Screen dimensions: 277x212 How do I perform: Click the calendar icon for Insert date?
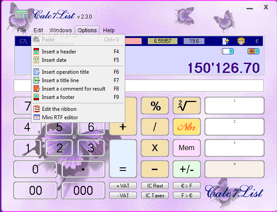coord(36,60)
